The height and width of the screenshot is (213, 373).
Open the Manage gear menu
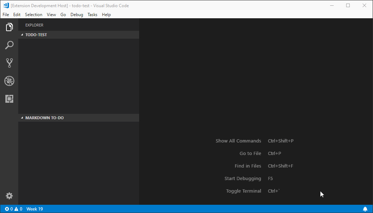click(9, 196)
